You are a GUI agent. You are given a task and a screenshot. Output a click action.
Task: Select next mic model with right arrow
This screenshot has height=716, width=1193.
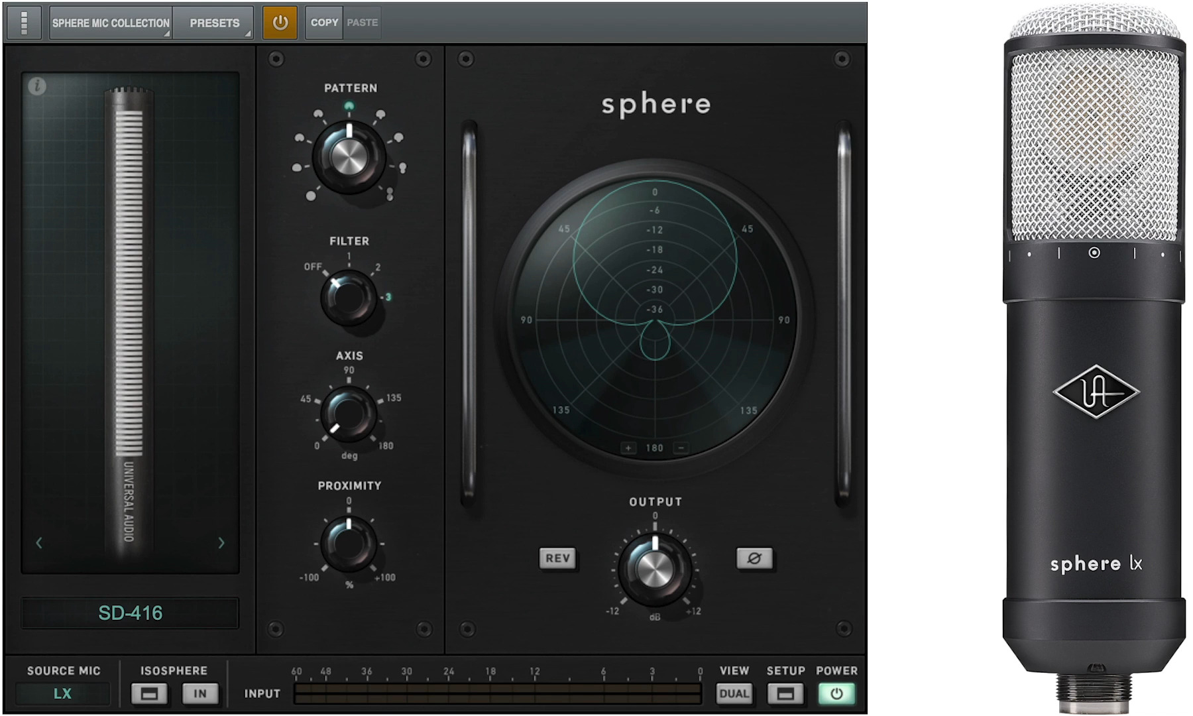(x=221, y=543)
